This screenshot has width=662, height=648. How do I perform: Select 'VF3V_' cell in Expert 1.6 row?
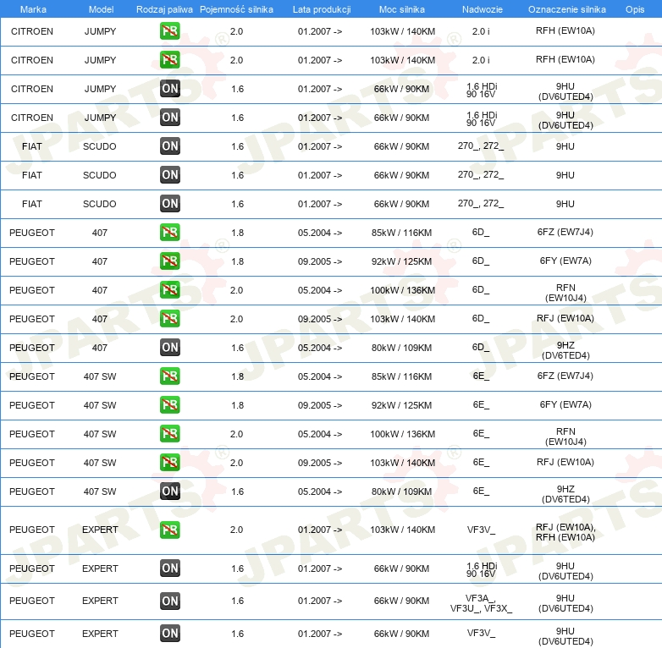coord(482,634)
